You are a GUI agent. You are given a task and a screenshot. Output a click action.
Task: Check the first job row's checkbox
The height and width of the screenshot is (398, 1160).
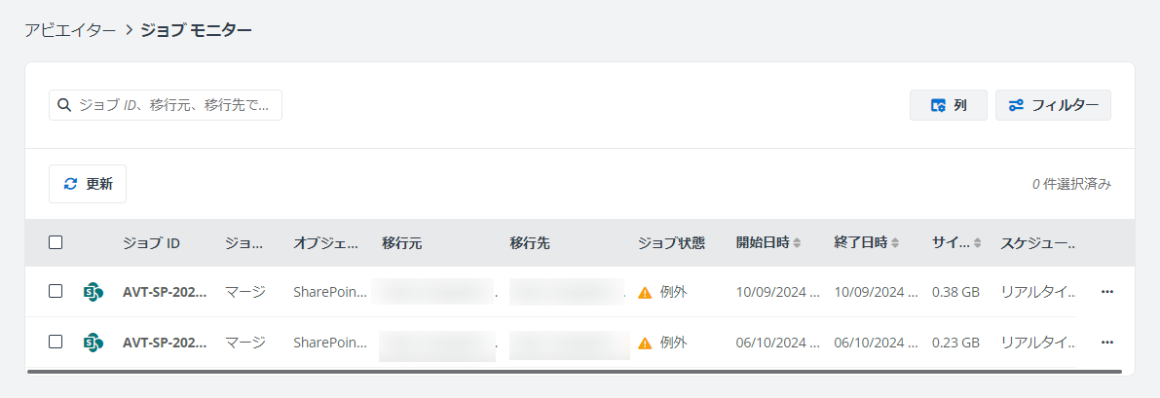tap(56, 291)
